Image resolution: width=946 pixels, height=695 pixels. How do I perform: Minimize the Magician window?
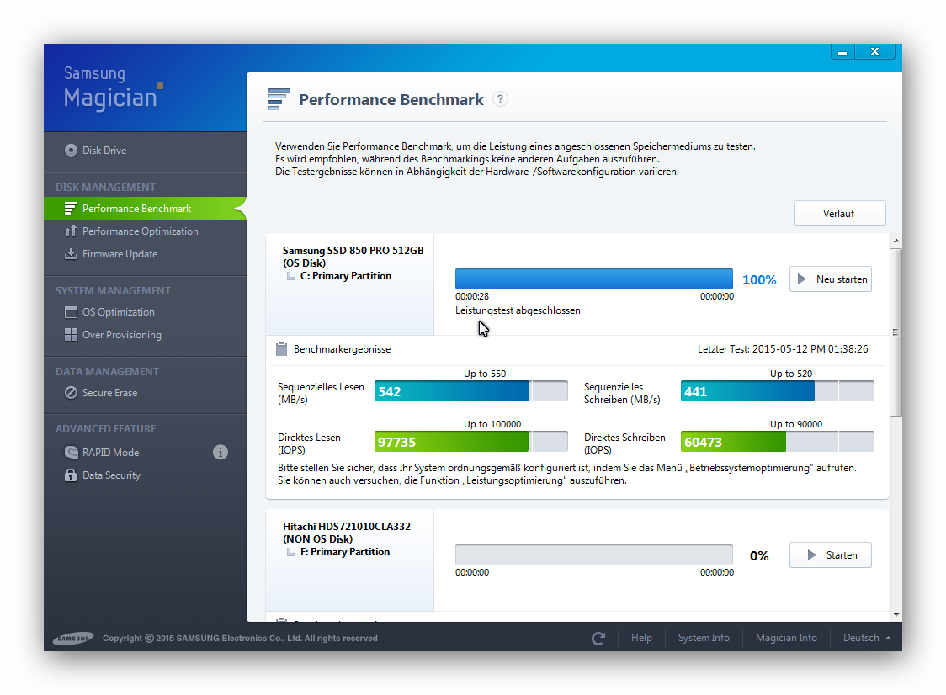pos(842,52)
